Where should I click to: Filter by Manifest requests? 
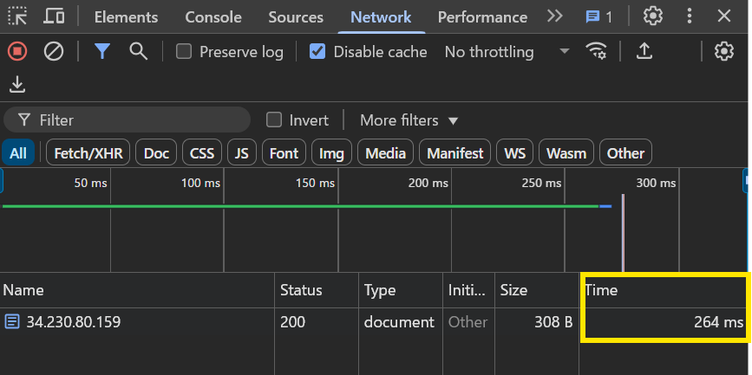point(455,152)
